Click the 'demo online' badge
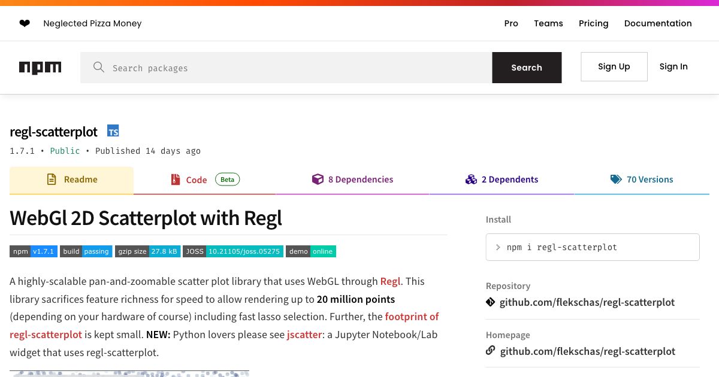 [x=311, y=251]
